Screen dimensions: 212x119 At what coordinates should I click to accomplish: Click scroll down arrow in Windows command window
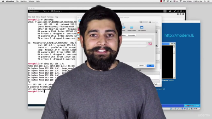pos(174,78)
